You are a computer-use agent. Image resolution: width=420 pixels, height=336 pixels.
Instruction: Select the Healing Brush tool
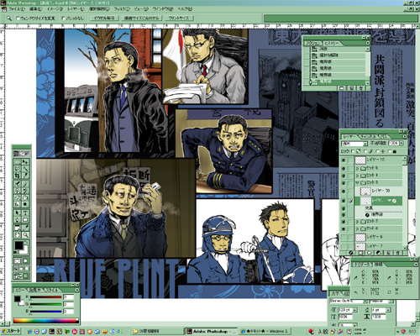click(18, 184)
